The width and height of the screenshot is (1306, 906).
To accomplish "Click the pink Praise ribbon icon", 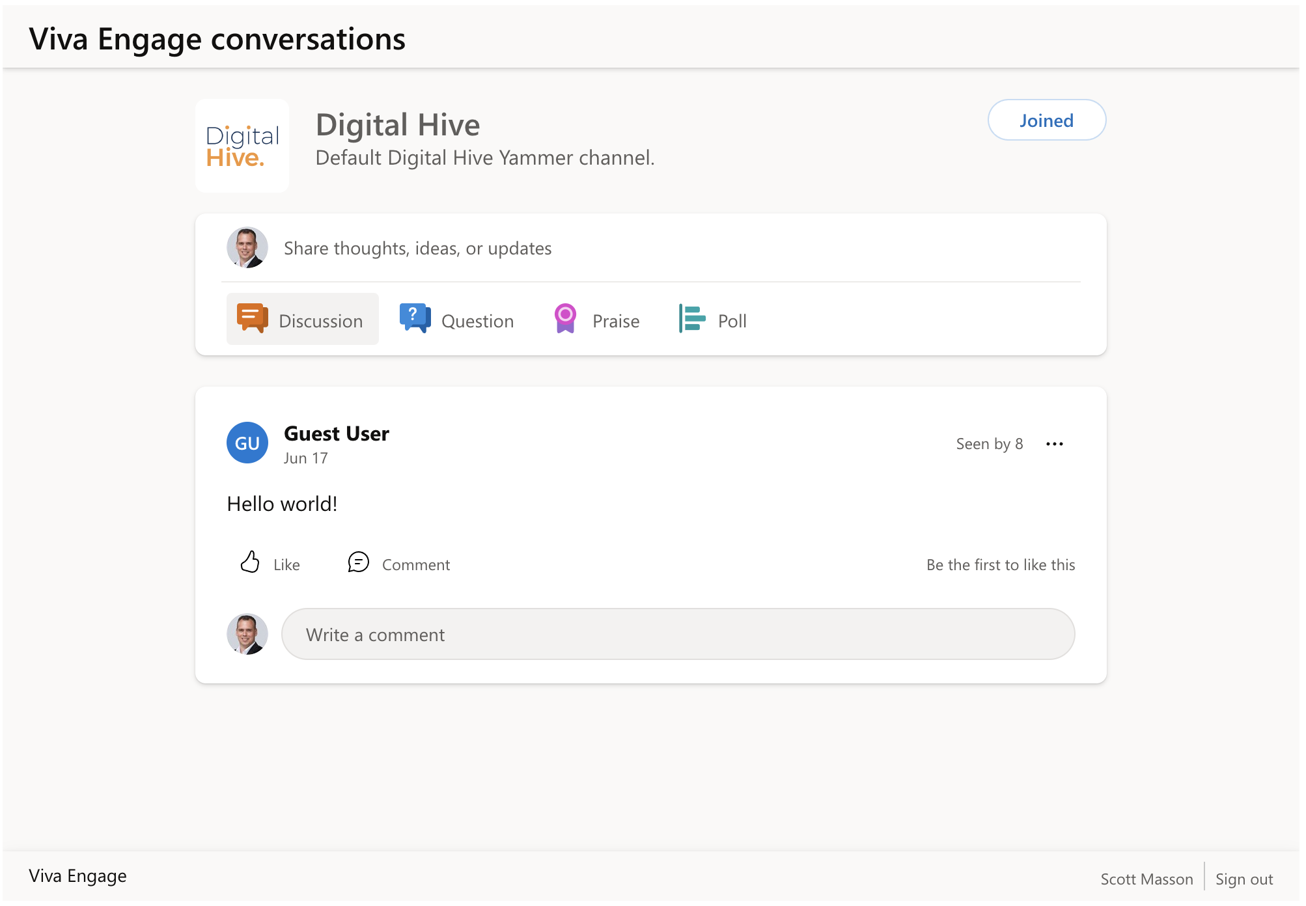I will 565,318.
